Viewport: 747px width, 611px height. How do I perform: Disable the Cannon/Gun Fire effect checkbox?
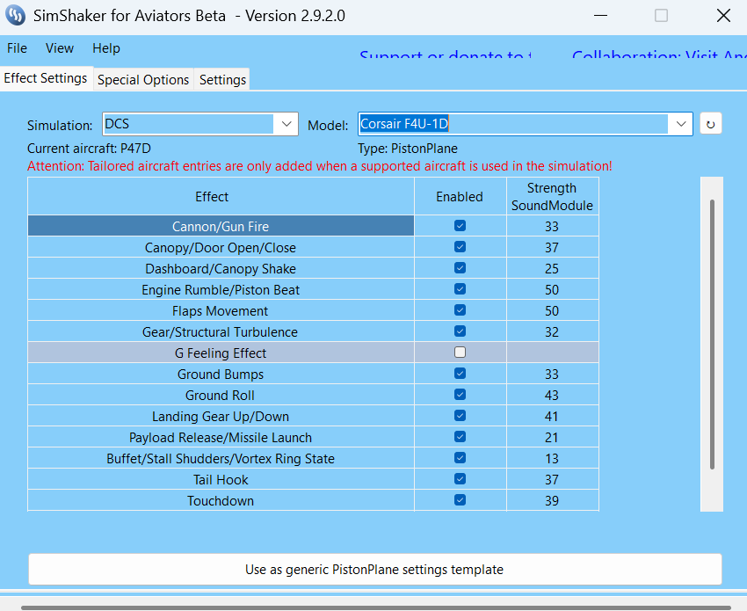[460, 225]
